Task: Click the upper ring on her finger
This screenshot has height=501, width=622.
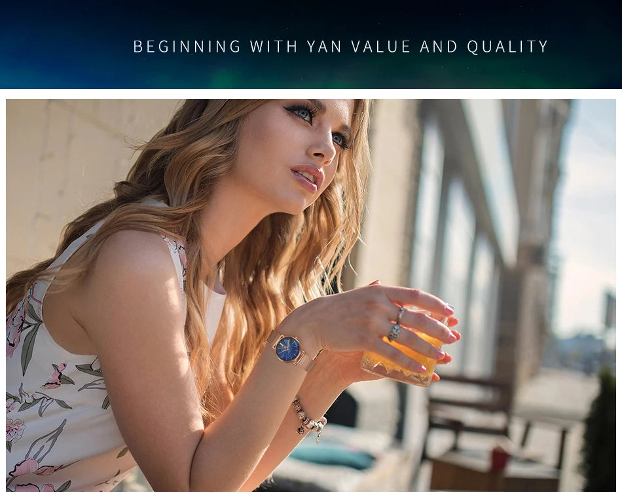Action: pos(401,314)
